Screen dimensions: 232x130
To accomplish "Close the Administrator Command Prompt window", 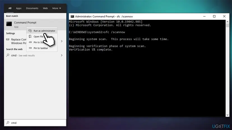I will point(224,16).
